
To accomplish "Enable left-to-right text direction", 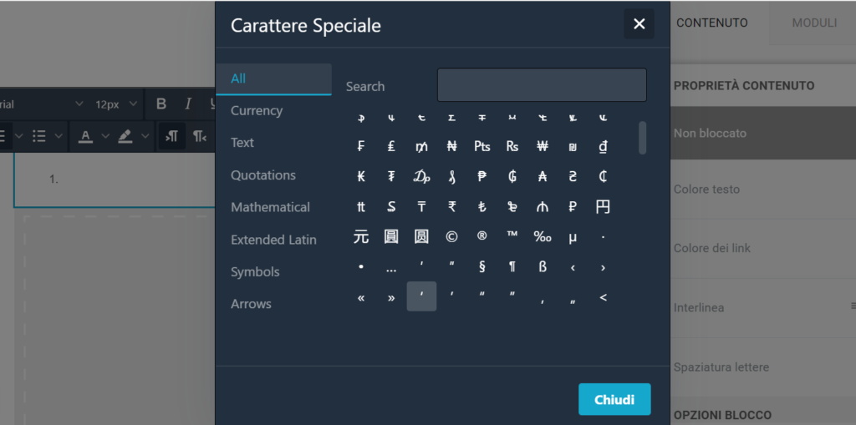I will point(171,135).
